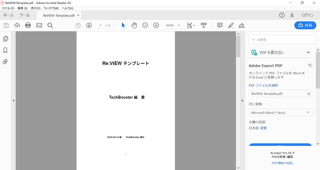Image resolution: width=320 pixels, height=170 pixels.
Task: Open the ヘルプ(H) menu
Action: point(67,8)
